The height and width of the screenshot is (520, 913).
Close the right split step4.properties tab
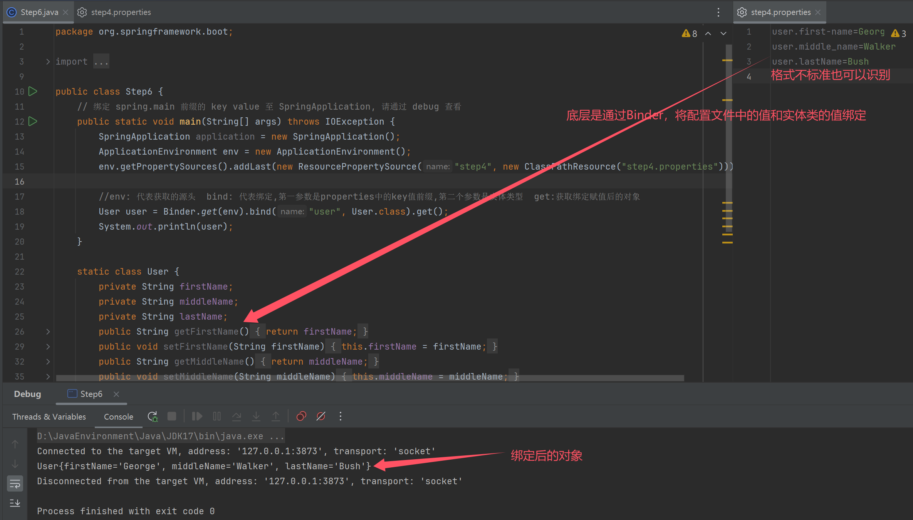[x=818, y=12]
